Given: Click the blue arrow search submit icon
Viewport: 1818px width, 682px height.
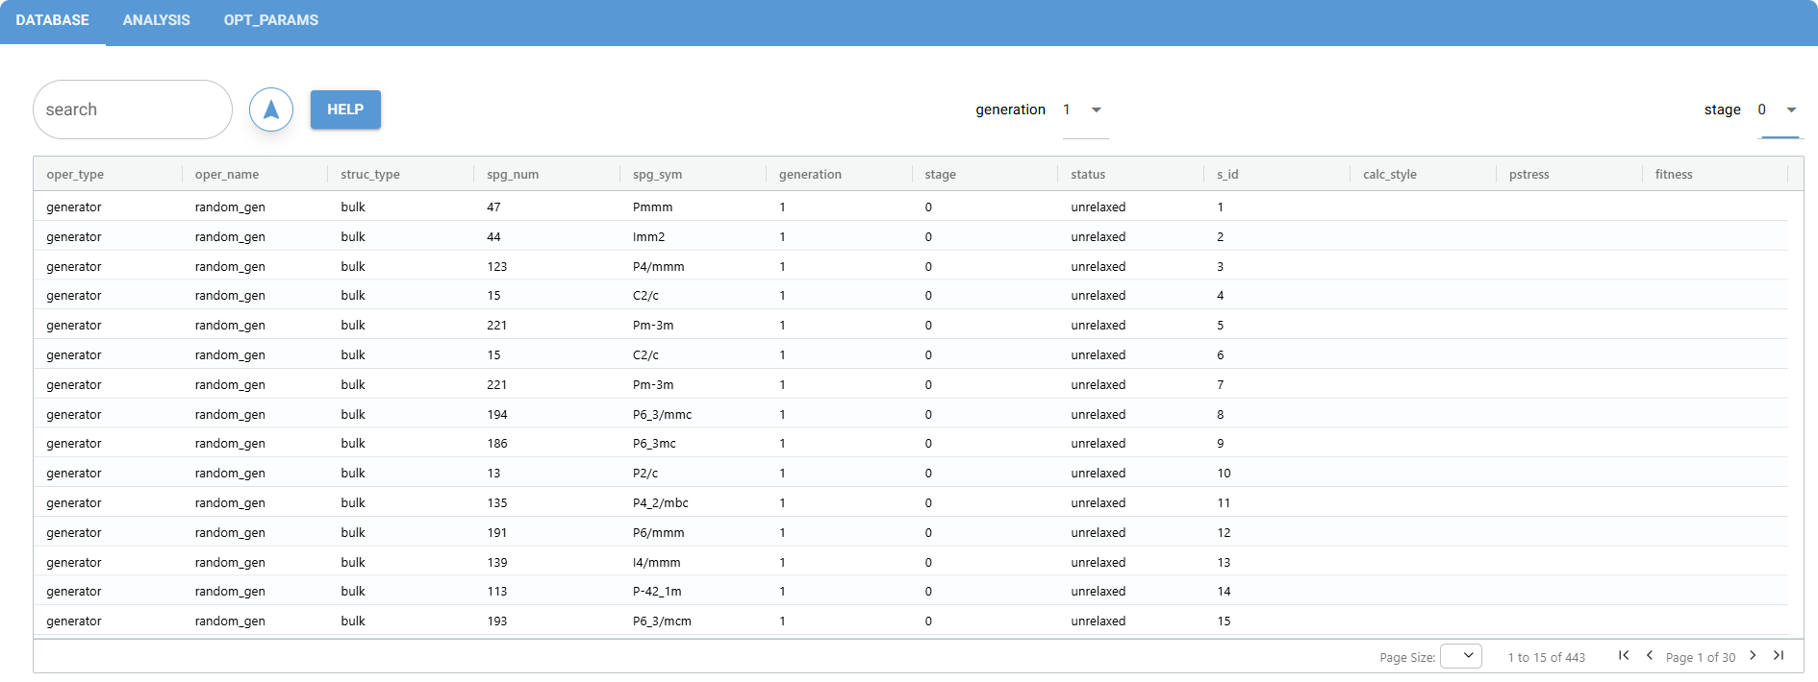Looking at the screenshot, I should (271, 110).
